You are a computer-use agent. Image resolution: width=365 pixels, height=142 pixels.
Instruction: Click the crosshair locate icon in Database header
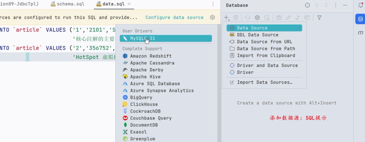(x=308, y=5)
